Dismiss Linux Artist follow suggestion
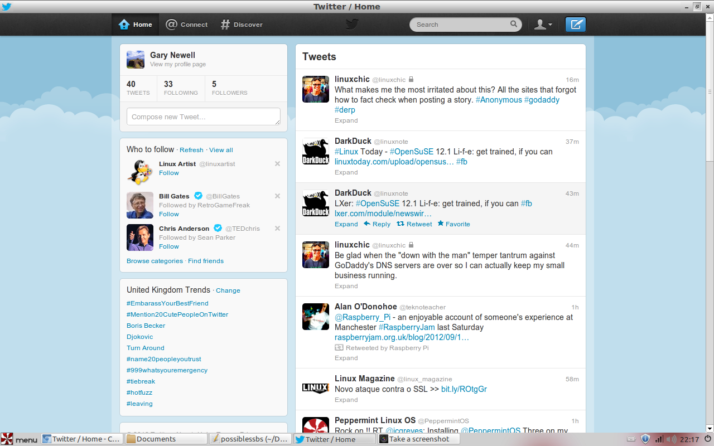 pos(277,163)
